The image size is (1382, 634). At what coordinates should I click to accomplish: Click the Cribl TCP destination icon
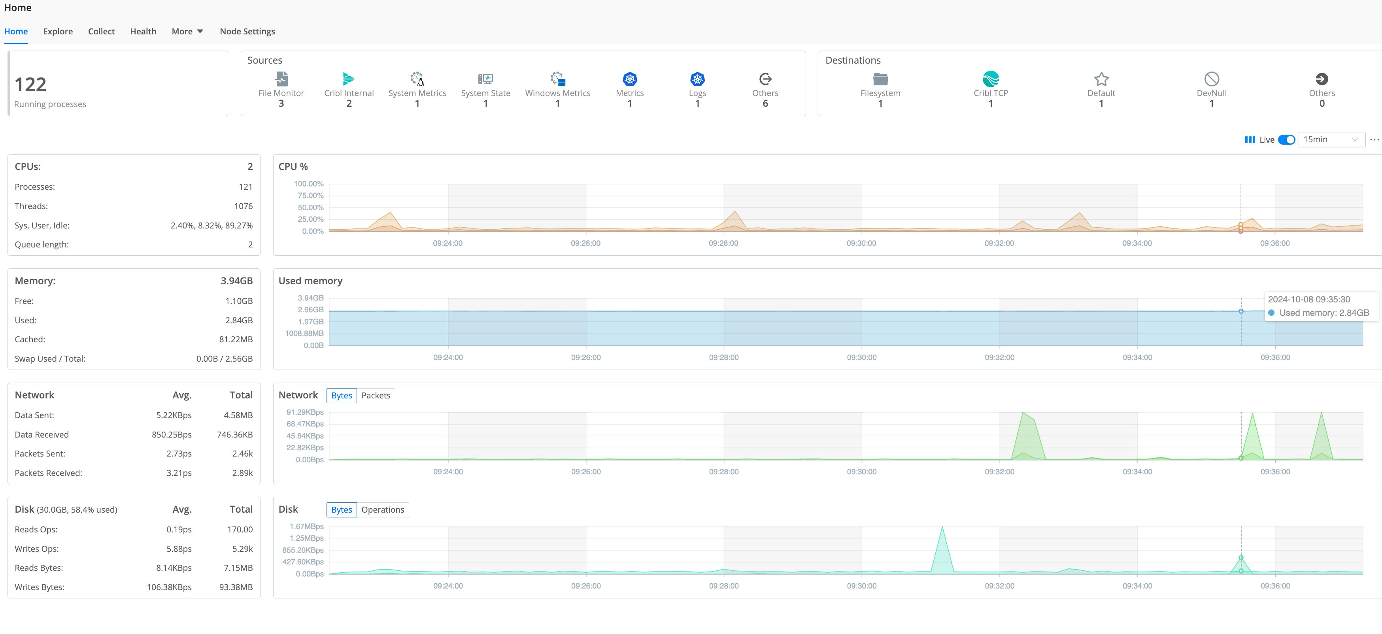[990, 79]
